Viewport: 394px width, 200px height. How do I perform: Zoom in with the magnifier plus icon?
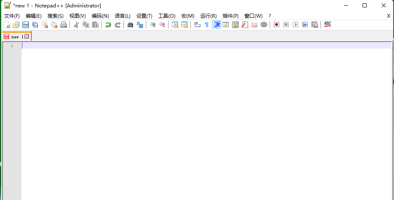pos(152,25)
